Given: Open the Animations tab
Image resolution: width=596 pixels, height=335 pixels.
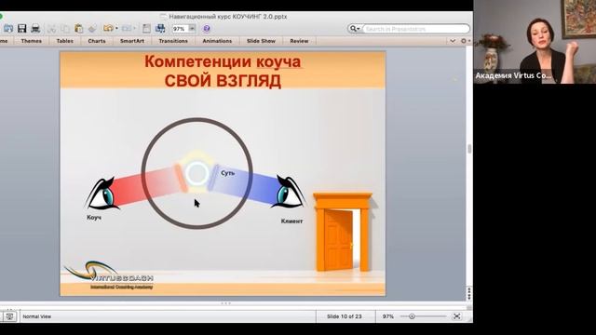Looking at the screenshot, I should (x=217, y=41).
